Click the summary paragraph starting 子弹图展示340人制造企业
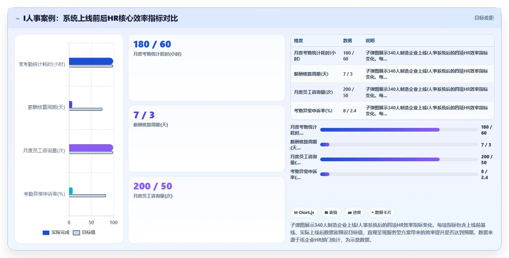Viewport: 509px width, 258px height. click(392, 232)
